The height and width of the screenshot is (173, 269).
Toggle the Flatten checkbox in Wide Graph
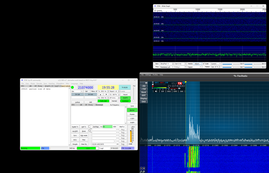point(204,67)
